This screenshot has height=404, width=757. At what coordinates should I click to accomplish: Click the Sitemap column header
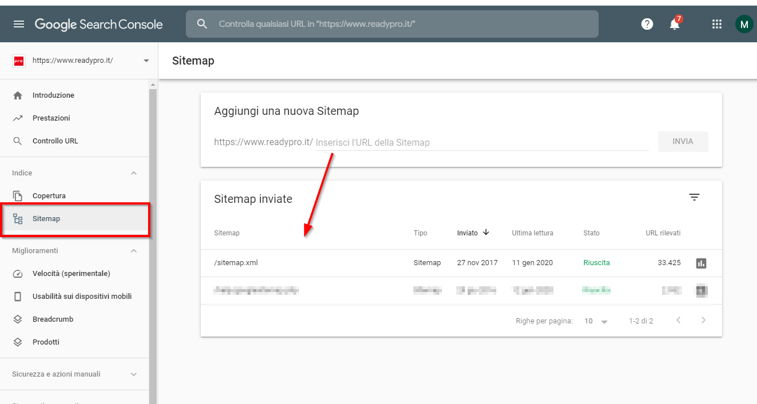pos(226,233)
